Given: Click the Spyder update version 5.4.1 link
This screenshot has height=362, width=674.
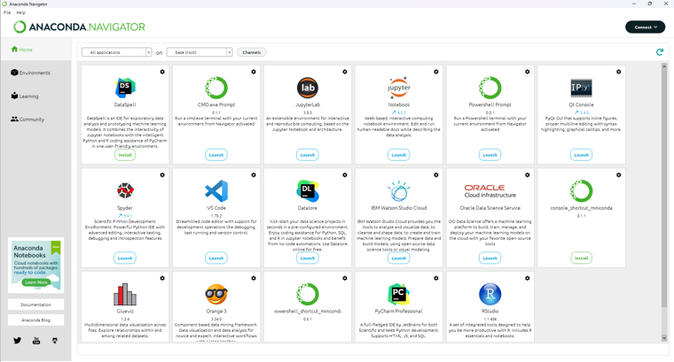Looking at the screenshot, I should [125, 216].
